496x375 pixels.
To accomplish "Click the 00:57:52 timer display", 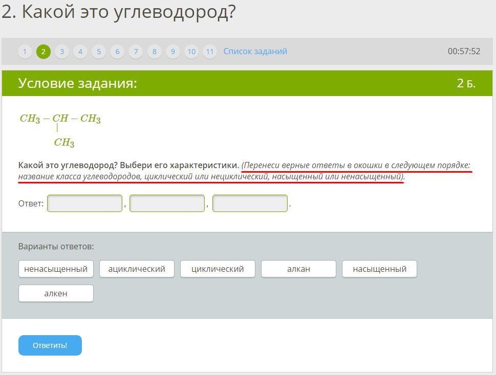I will 464,51.
